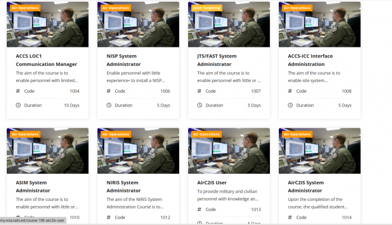The image size is (392, 225).
Task: Click the course code value 1013
Action: [x=256, y=209]
